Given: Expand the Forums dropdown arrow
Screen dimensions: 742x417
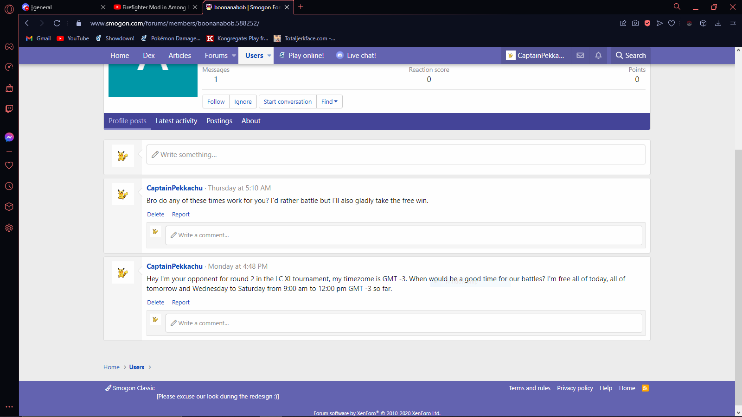Looking at the screenshot, I should (x=234, y=56).
